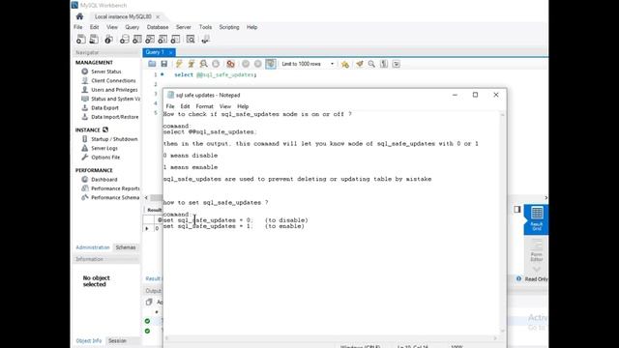This screenshot has width=619, height=348.
Task: Toggle word wrapping icon in query toolbar
Action: point(396,64)
